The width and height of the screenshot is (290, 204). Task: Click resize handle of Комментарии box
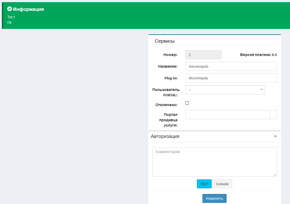(x=275, y=175)
